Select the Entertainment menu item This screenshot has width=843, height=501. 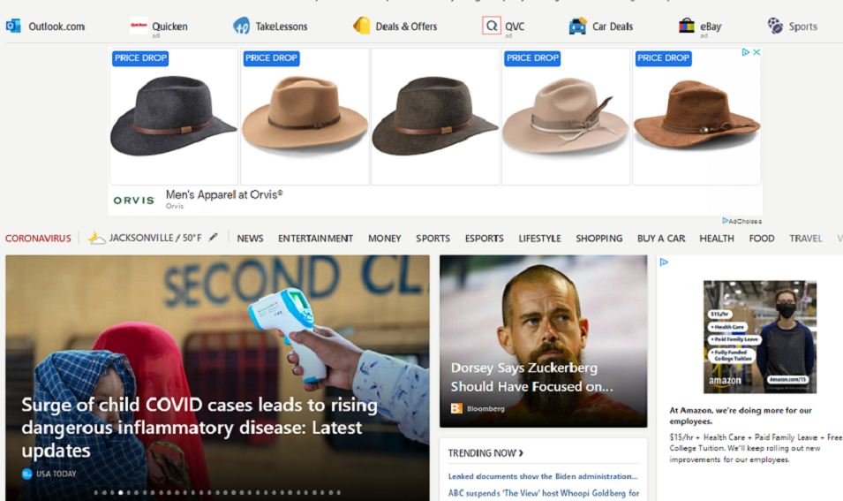(x=316, y=238)
